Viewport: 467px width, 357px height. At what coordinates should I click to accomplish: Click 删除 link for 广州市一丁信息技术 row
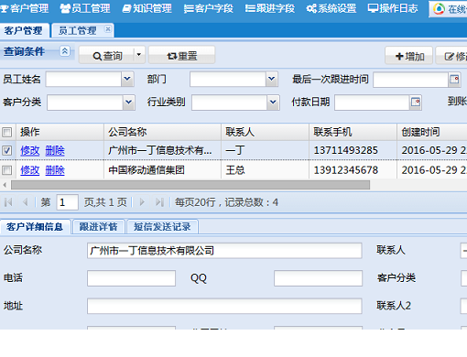55,151
